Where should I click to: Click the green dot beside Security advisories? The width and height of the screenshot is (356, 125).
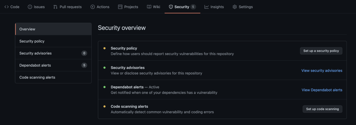104,68
